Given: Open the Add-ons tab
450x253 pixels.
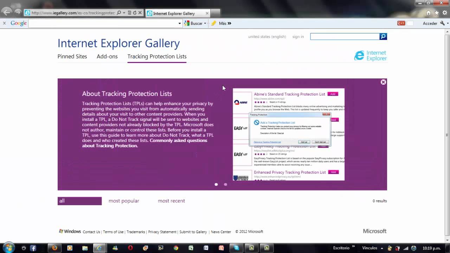Looking at the screenshot, I should coord(107,56).
